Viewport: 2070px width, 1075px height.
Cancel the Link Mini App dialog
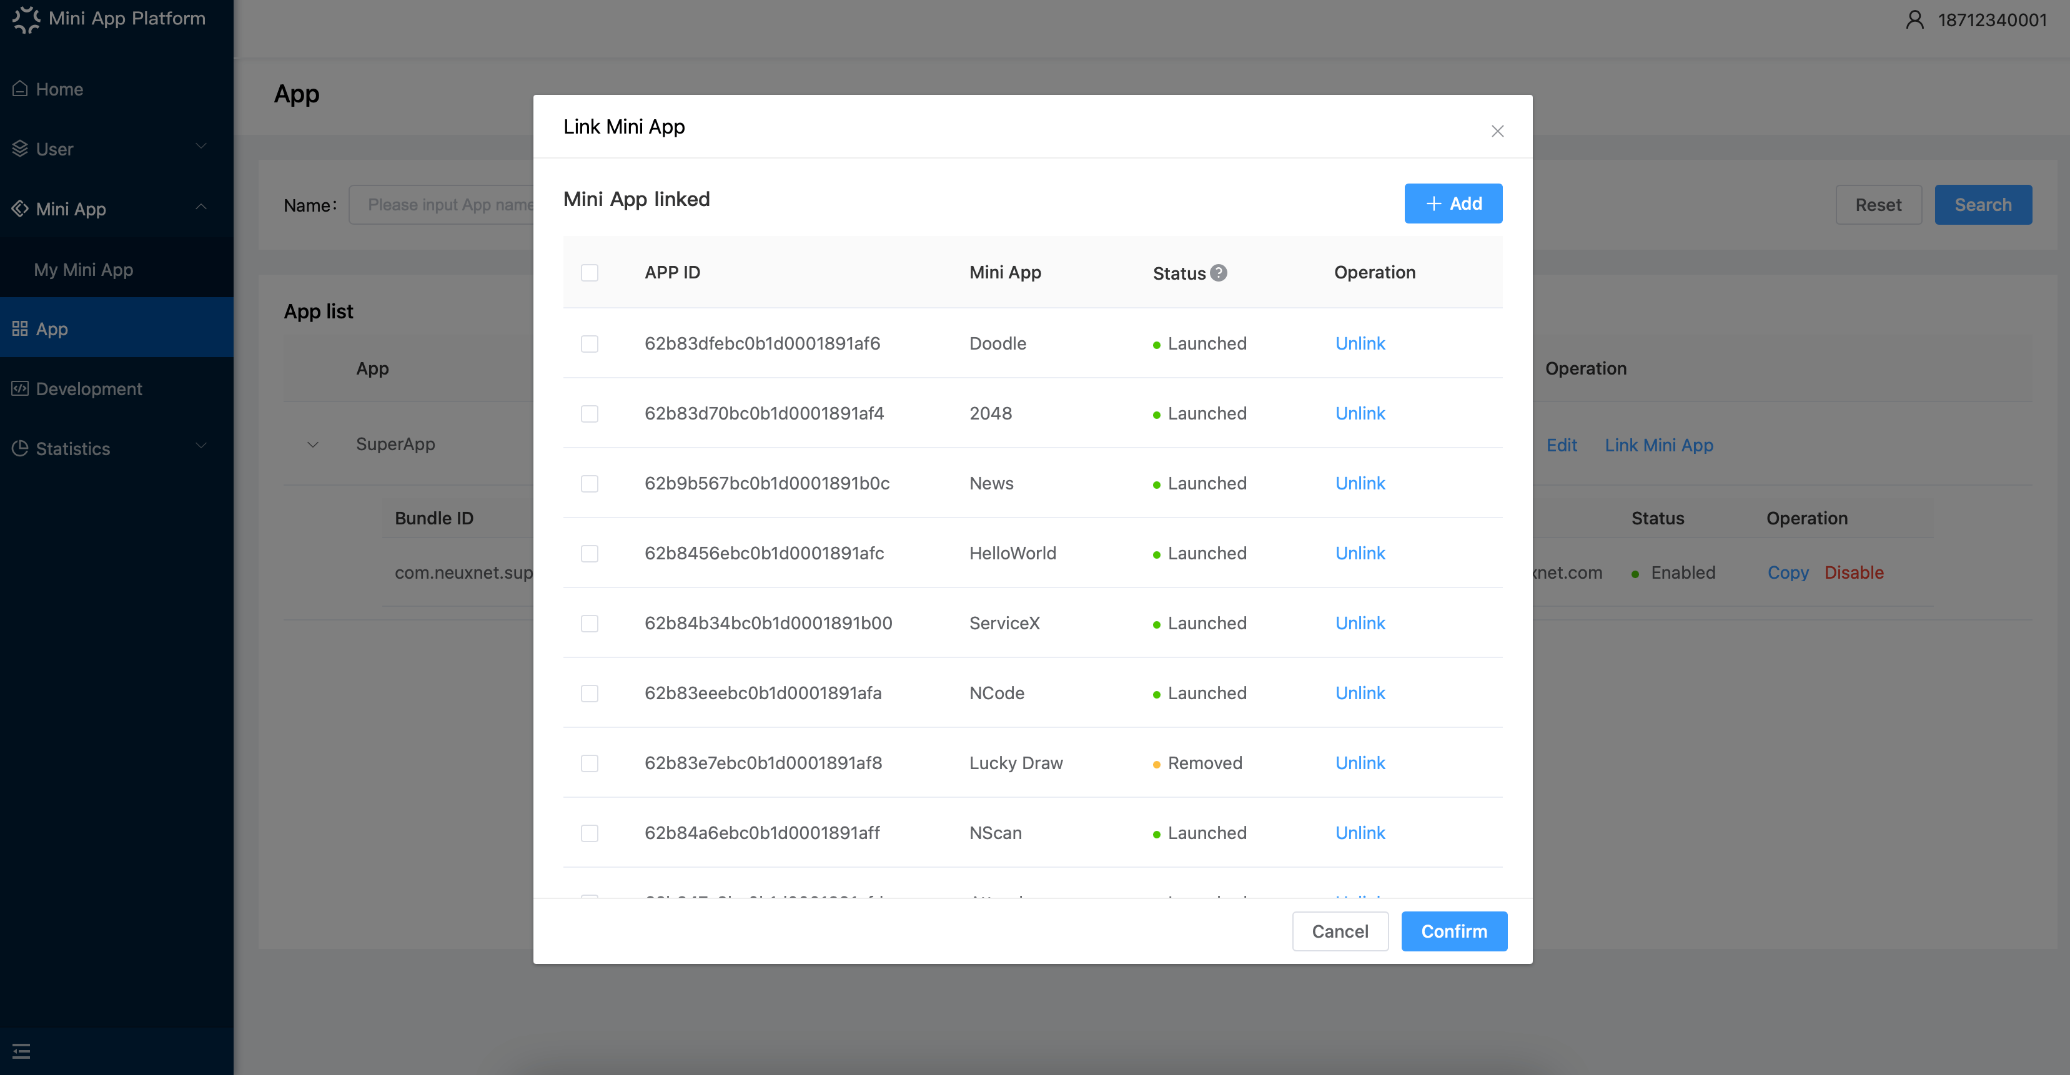tap(1340, 931)
